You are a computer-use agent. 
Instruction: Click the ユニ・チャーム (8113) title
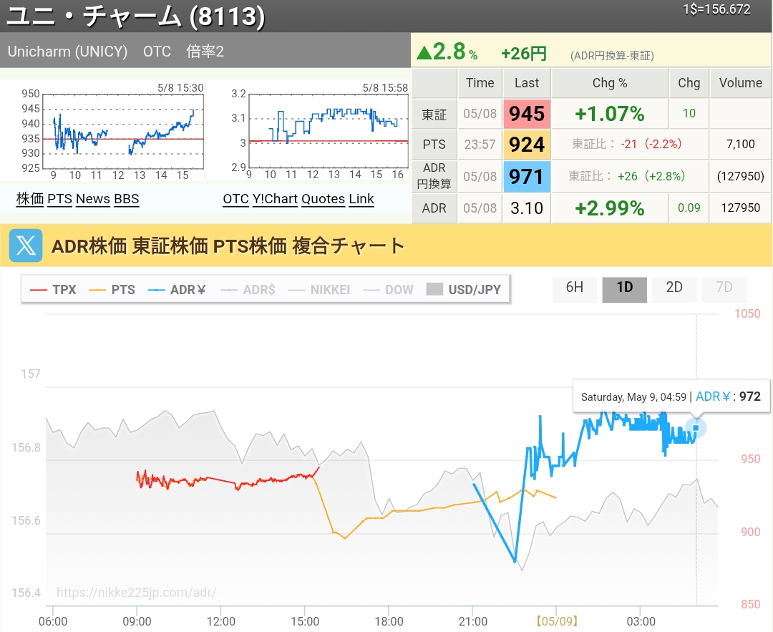[x=135, y=16]
